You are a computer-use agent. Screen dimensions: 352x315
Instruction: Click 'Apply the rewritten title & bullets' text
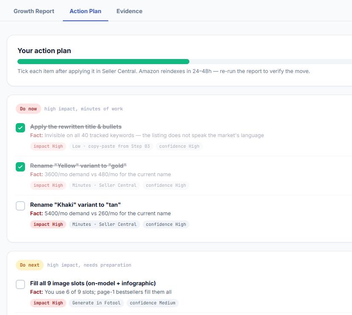pyautogui.click(x=76, y=127)
